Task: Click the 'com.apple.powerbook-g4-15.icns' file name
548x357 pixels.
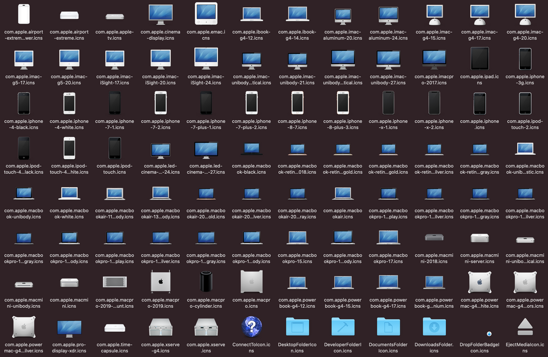Action: (343, 303)
